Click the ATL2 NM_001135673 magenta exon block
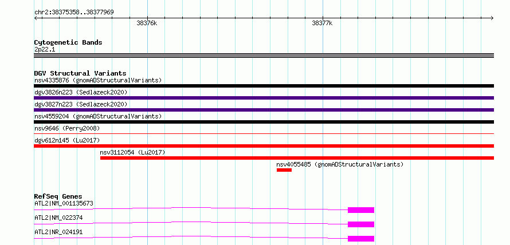This screenshot has width=510, height=245. coord(361,210)
